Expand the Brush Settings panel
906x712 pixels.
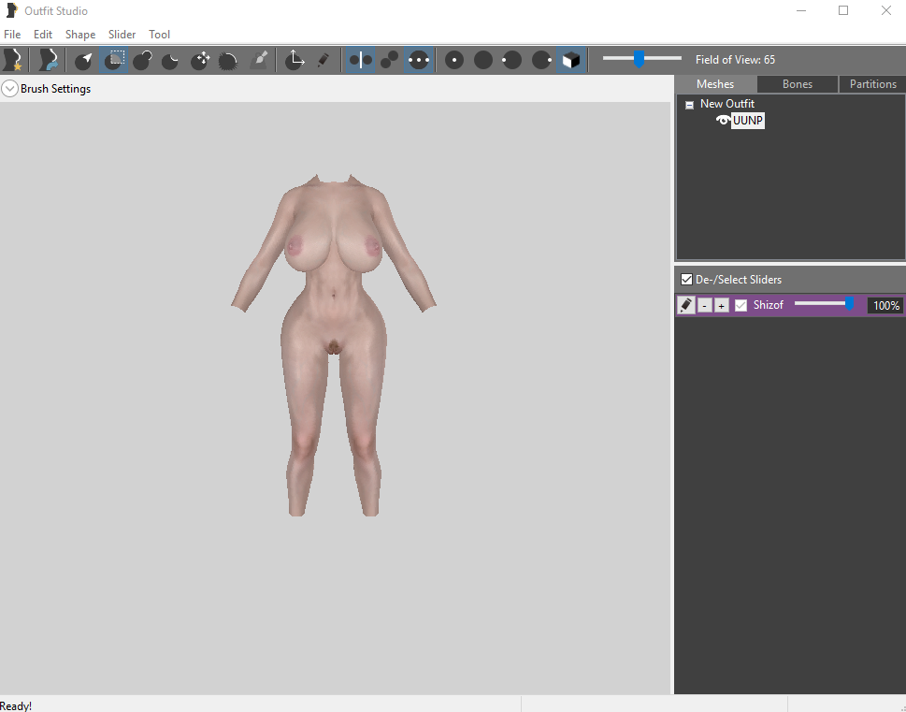coord(9,89)
